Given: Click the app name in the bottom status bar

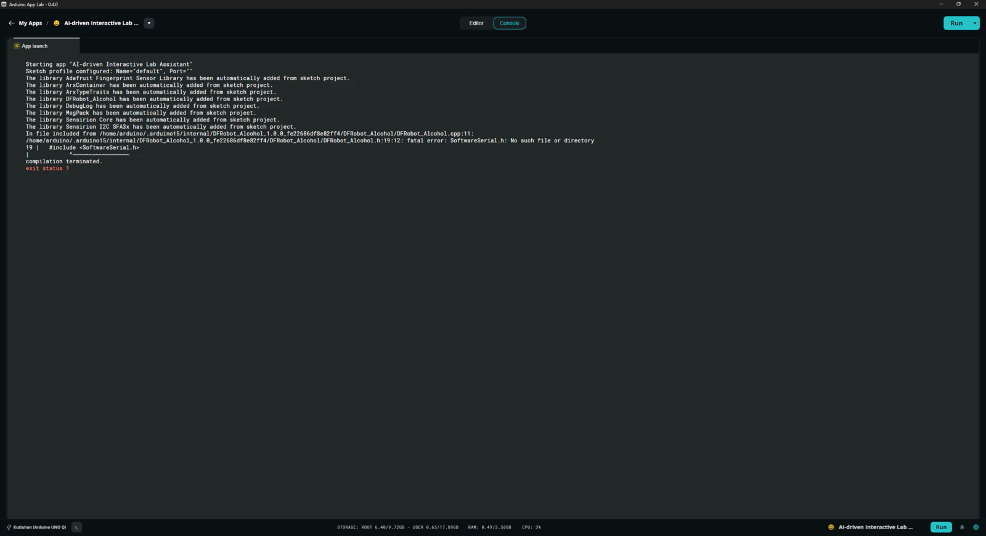Looking at the screenshot, I should pos(876,527).
